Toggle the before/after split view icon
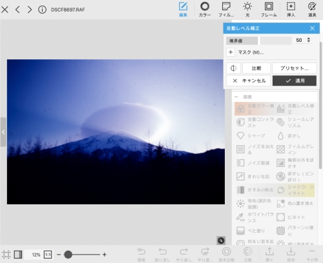 point(18,255)
